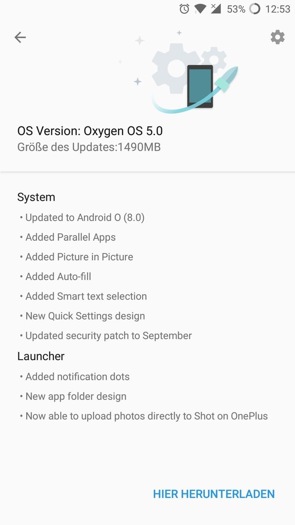The width and height of the screenshot is (295, 525).
Task: Tap HIER HERUNTERLADEN download button
Action: (x=214, y=494)
